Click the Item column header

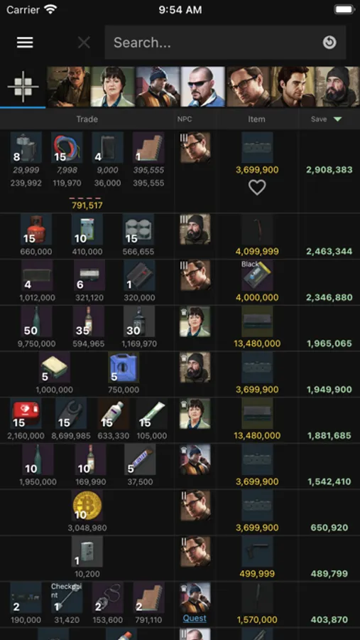tap(256, 119)
